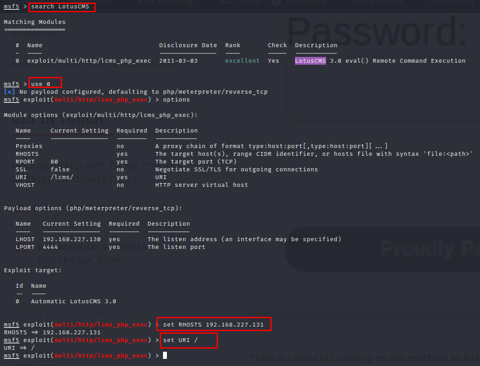Click the 'LPORT' option name
Viewport: 480px width, 366px height.
coord(25,247)
